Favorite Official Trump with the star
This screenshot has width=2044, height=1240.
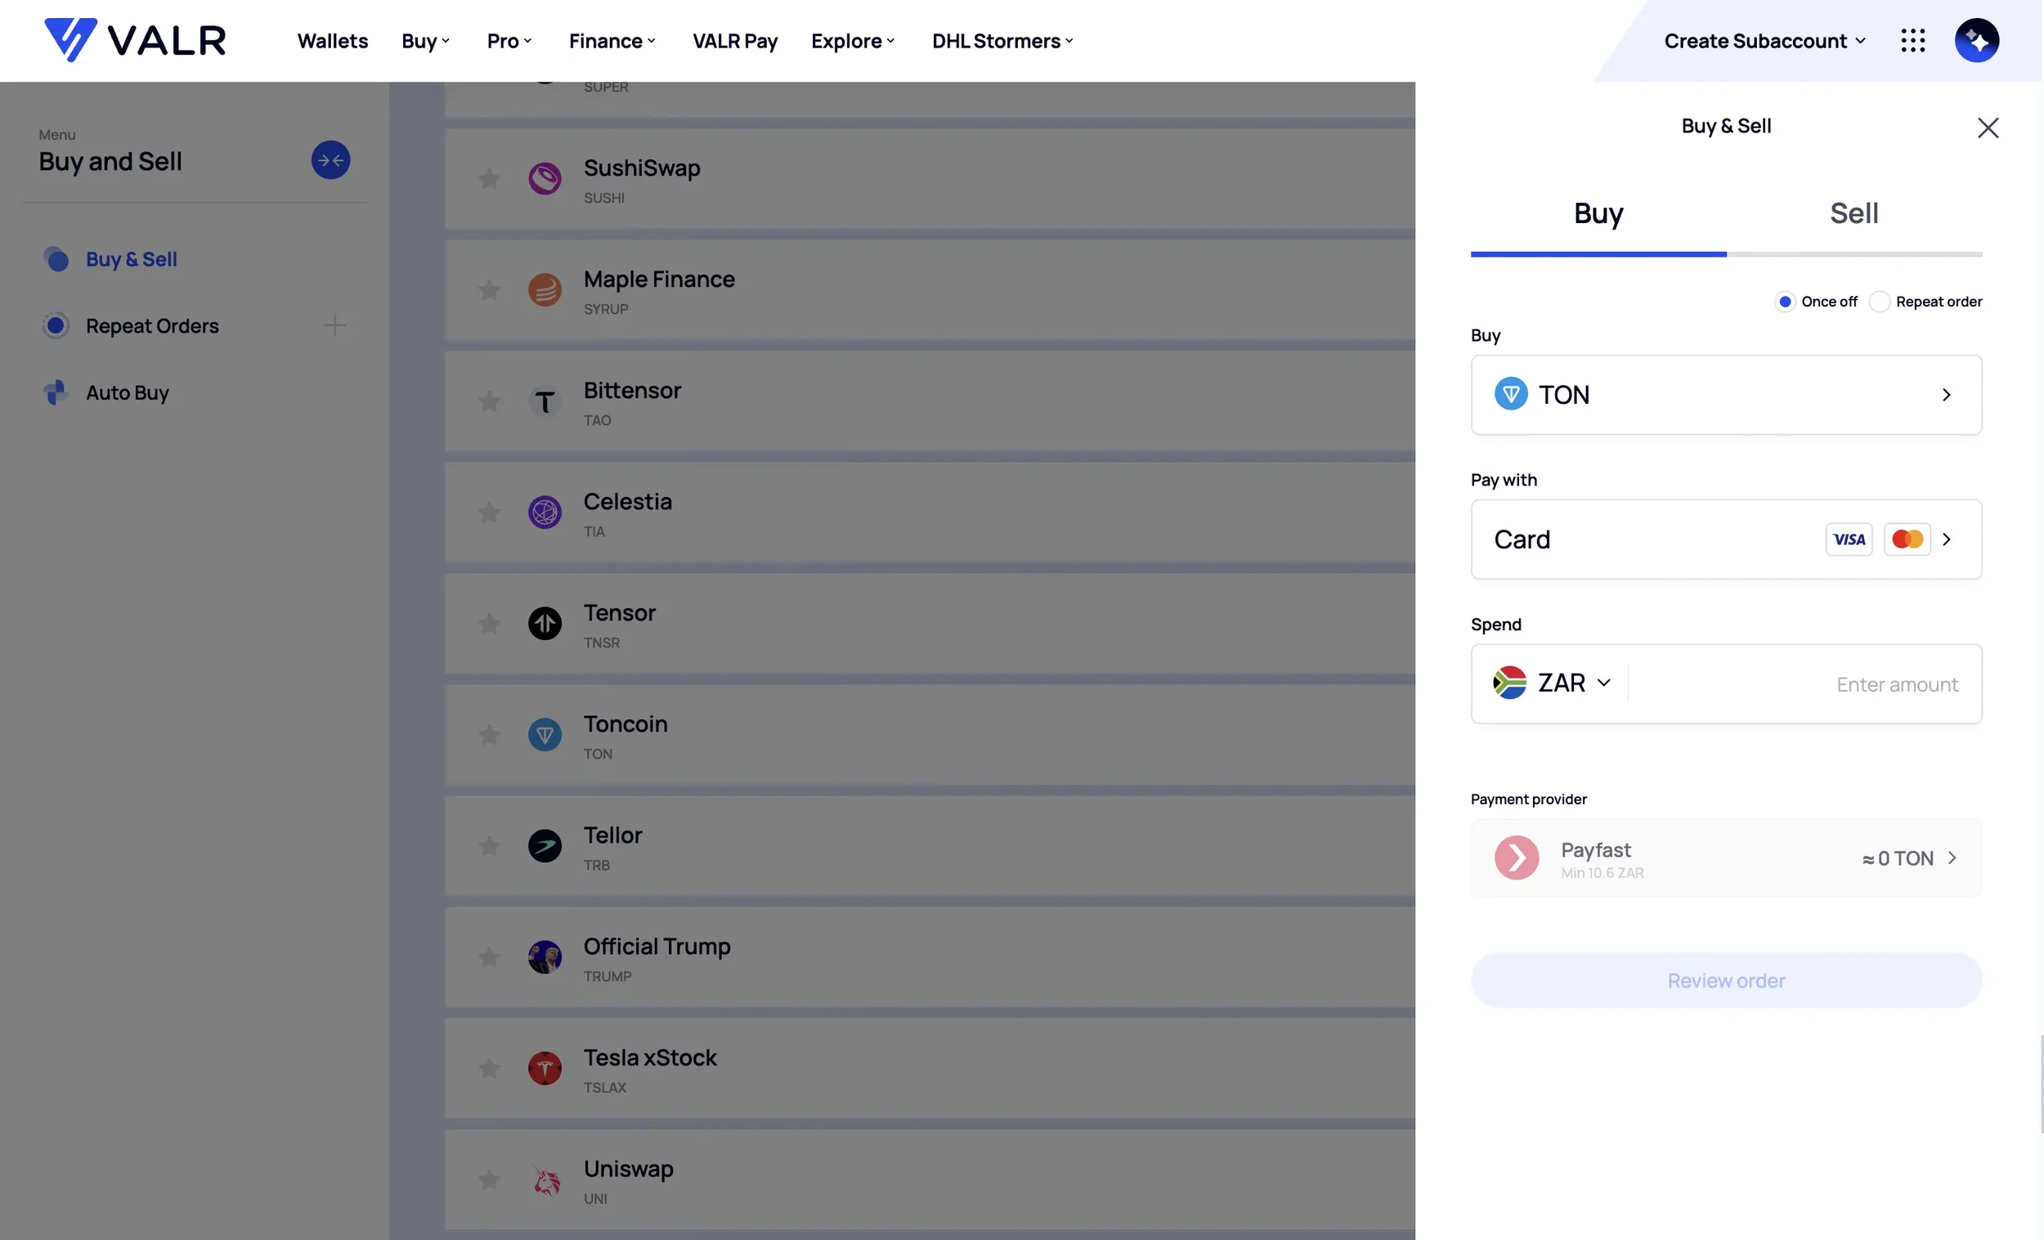click(490, 957)
